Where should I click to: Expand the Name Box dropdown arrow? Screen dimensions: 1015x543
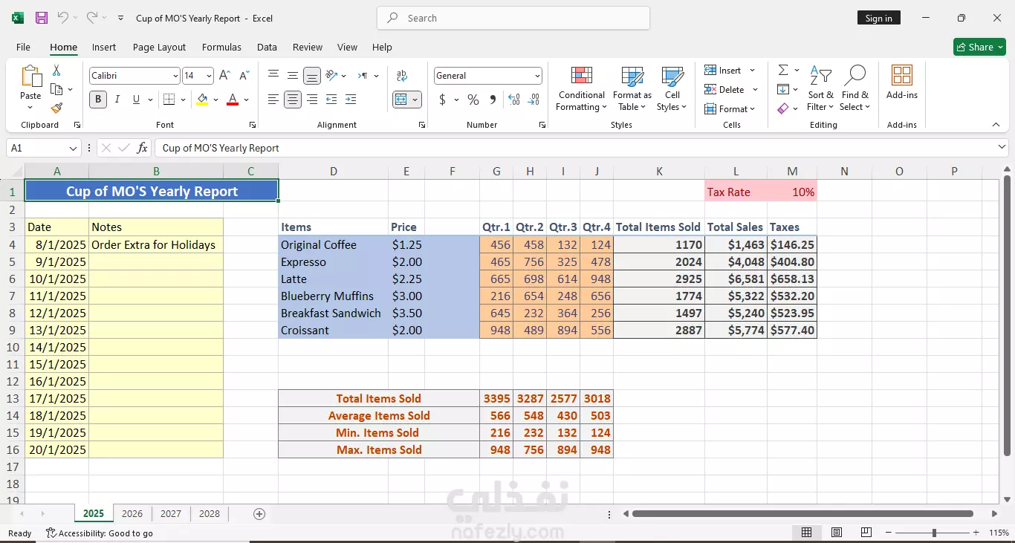click(x=73, y=148)
